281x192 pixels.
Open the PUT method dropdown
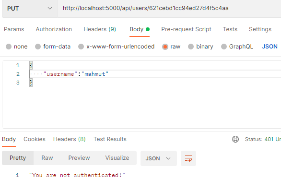(30, 9)
